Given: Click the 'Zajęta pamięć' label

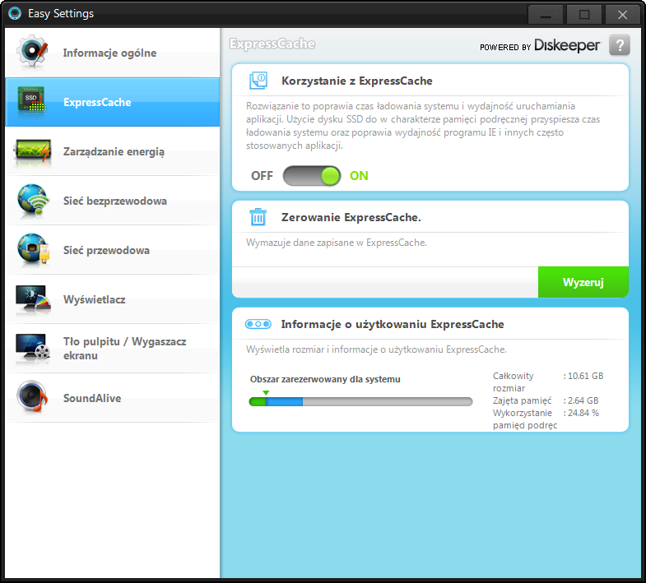Looking at the screenshot, I should (x=522, y=400).
